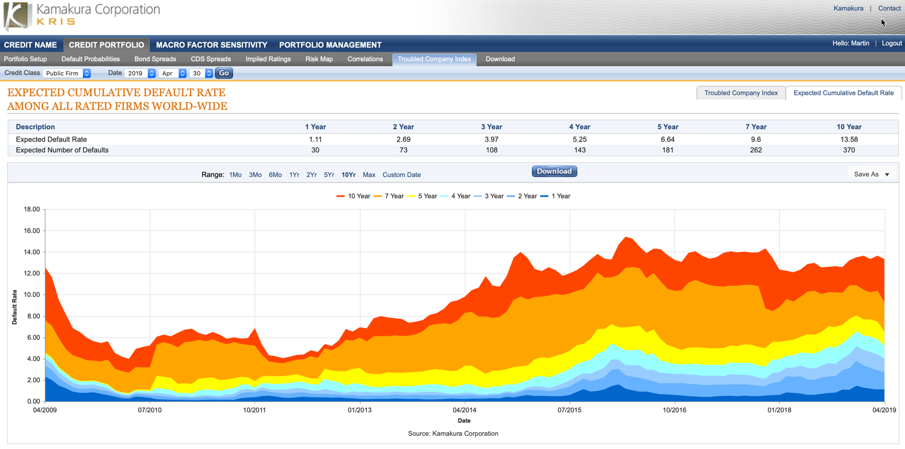Click the 5 Year column header
Image resolution: width=905 pixels, height=449 pixels.
click(x=667, y=127)
